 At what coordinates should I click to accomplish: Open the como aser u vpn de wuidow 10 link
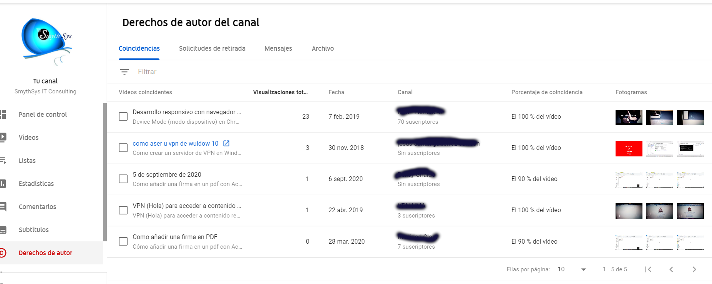click(x=175, y=143)
